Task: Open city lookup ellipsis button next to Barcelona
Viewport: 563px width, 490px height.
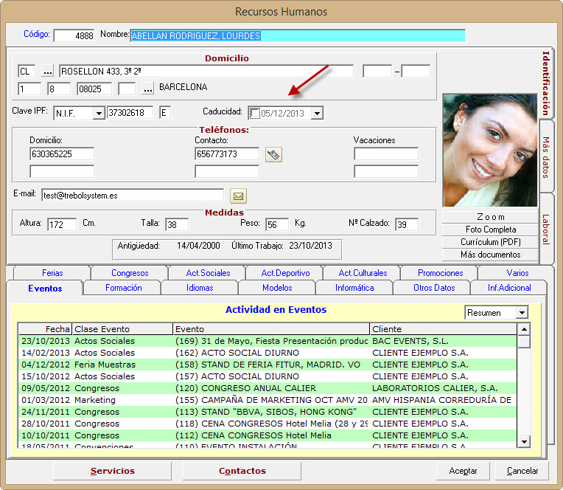Action: coord(147,89)
